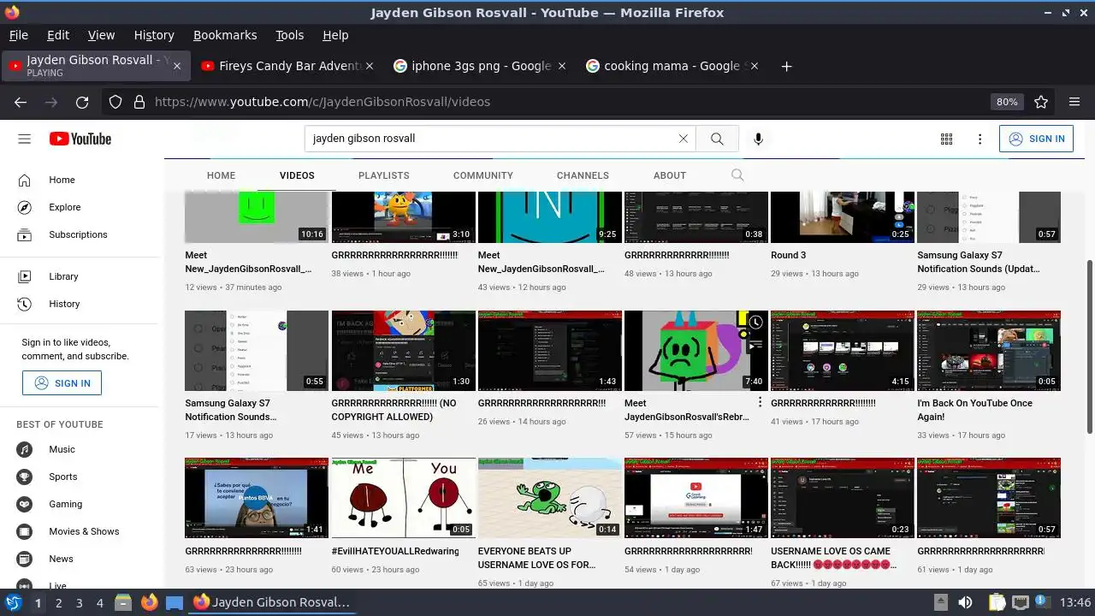
Task: Open the YouTube hamburger guide menu
Action: 24,139
